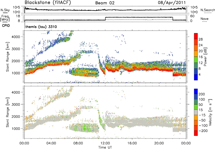Click the "60" Nave axis tick

[x=192, y=16]
